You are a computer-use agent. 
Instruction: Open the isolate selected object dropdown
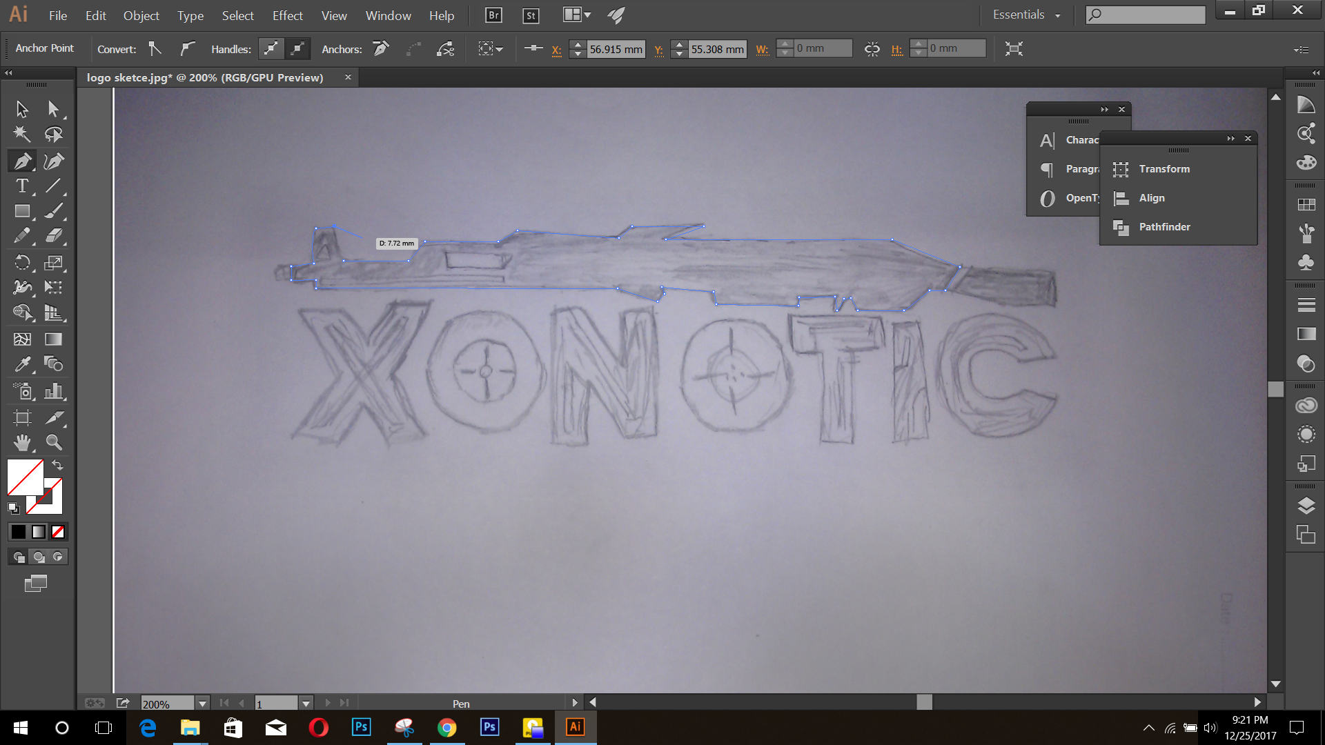pyautogui.click(x=491, y=49)
